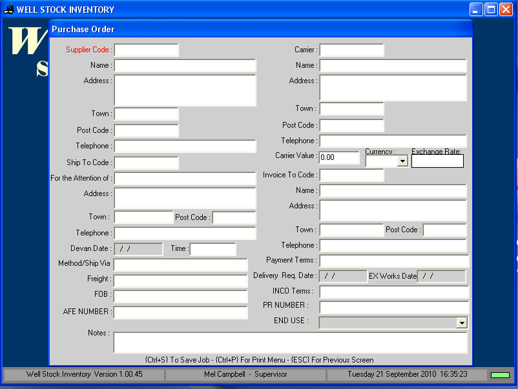Click the Ship To Code field
Viewport: 518px width, 389px height.
147,163
